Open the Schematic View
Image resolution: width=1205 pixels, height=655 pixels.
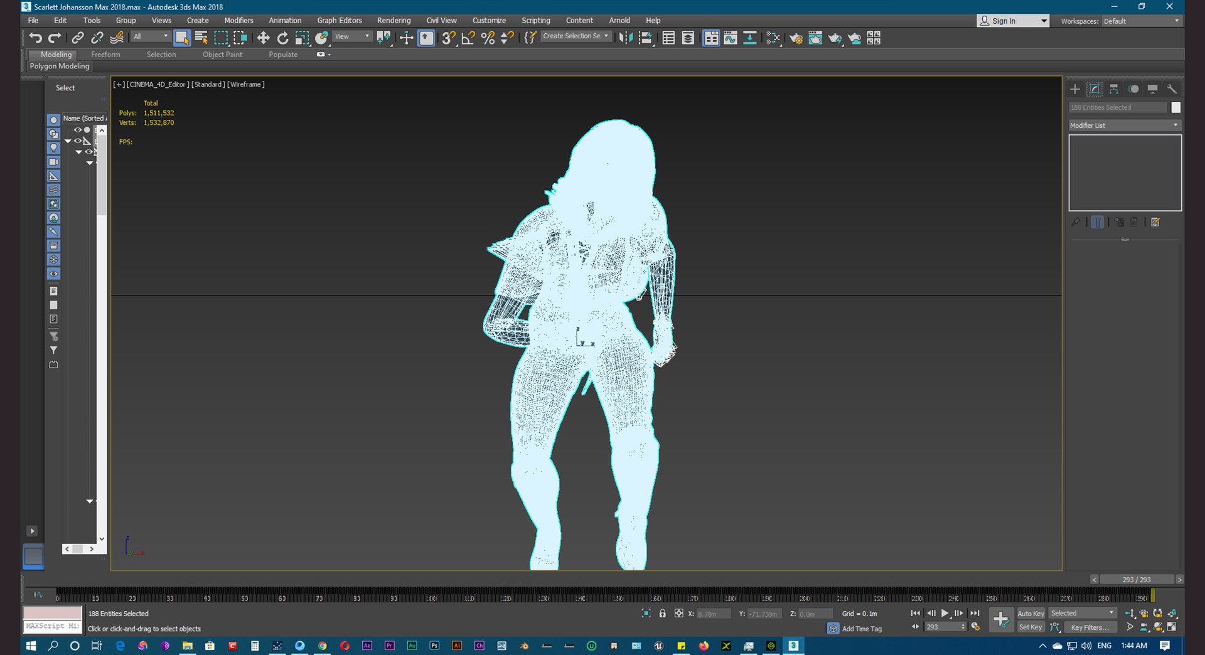(x=750, y=38)
